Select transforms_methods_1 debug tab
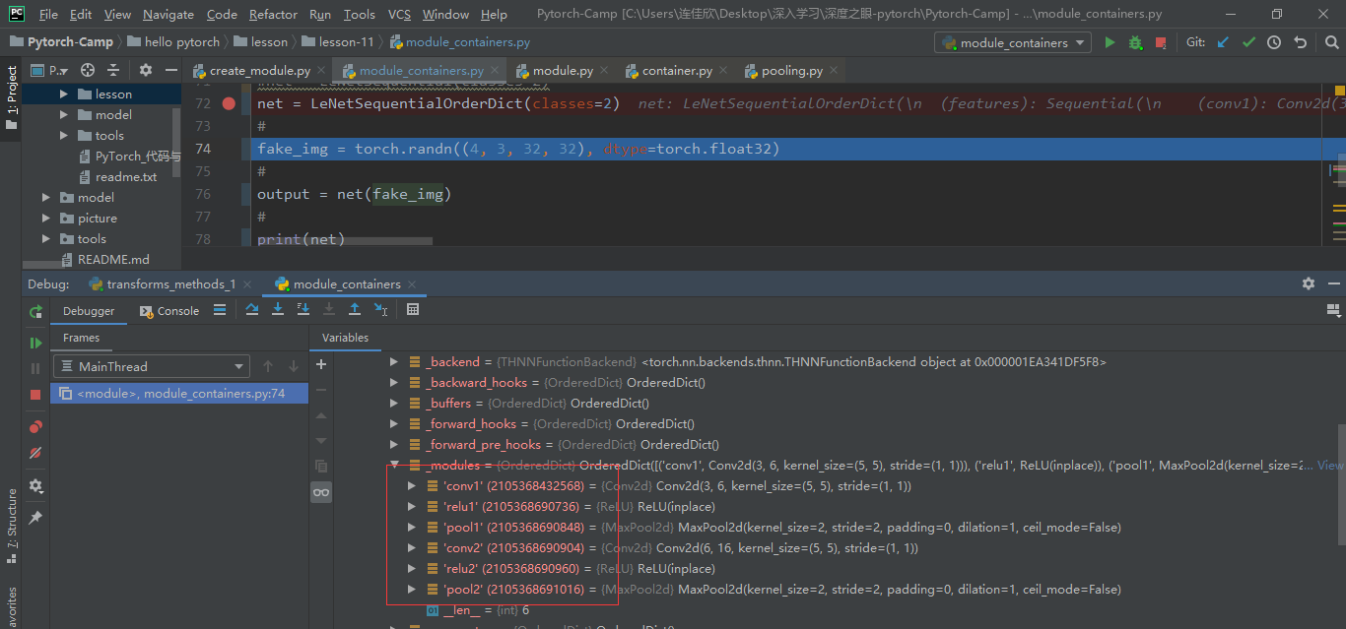1346x629 pixels. point(169,283)
